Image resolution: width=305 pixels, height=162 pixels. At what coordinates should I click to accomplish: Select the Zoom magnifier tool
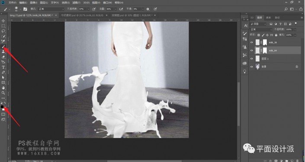[x=3, y=93]
